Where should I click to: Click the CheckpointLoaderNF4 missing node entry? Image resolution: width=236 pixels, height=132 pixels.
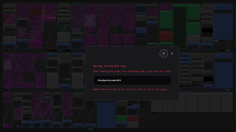[x=132, y=80]
